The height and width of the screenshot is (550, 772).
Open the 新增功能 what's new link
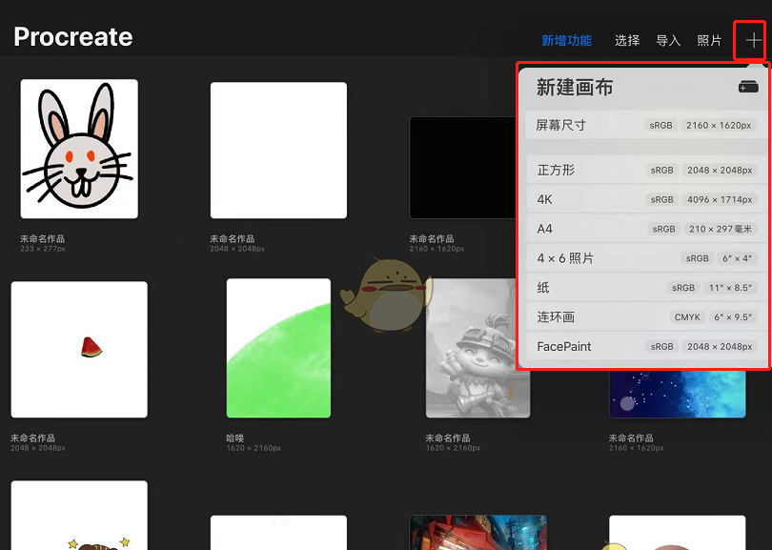pos(567,40)
